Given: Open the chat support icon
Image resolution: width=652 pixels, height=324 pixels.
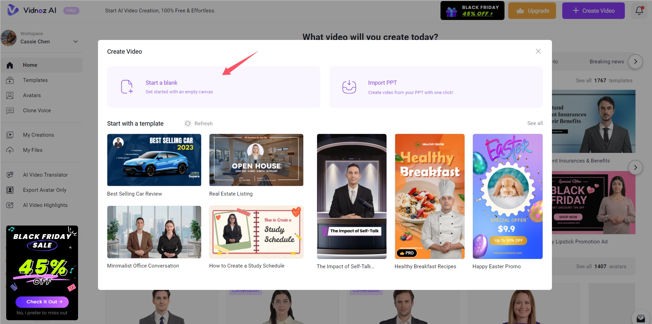Looking at the screenshot, I should [x=641, y=318].
